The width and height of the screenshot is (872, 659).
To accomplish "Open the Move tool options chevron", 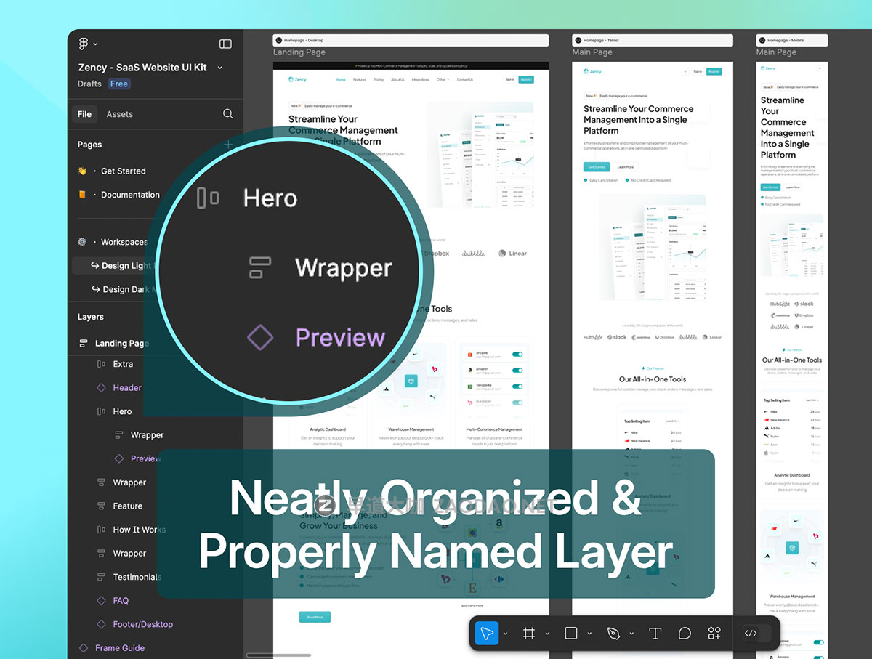I will click(506, 634).
